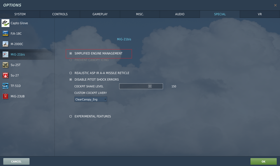Select the Misc. tab
This screenshot has width=280, height=166.
pos(140,14)
